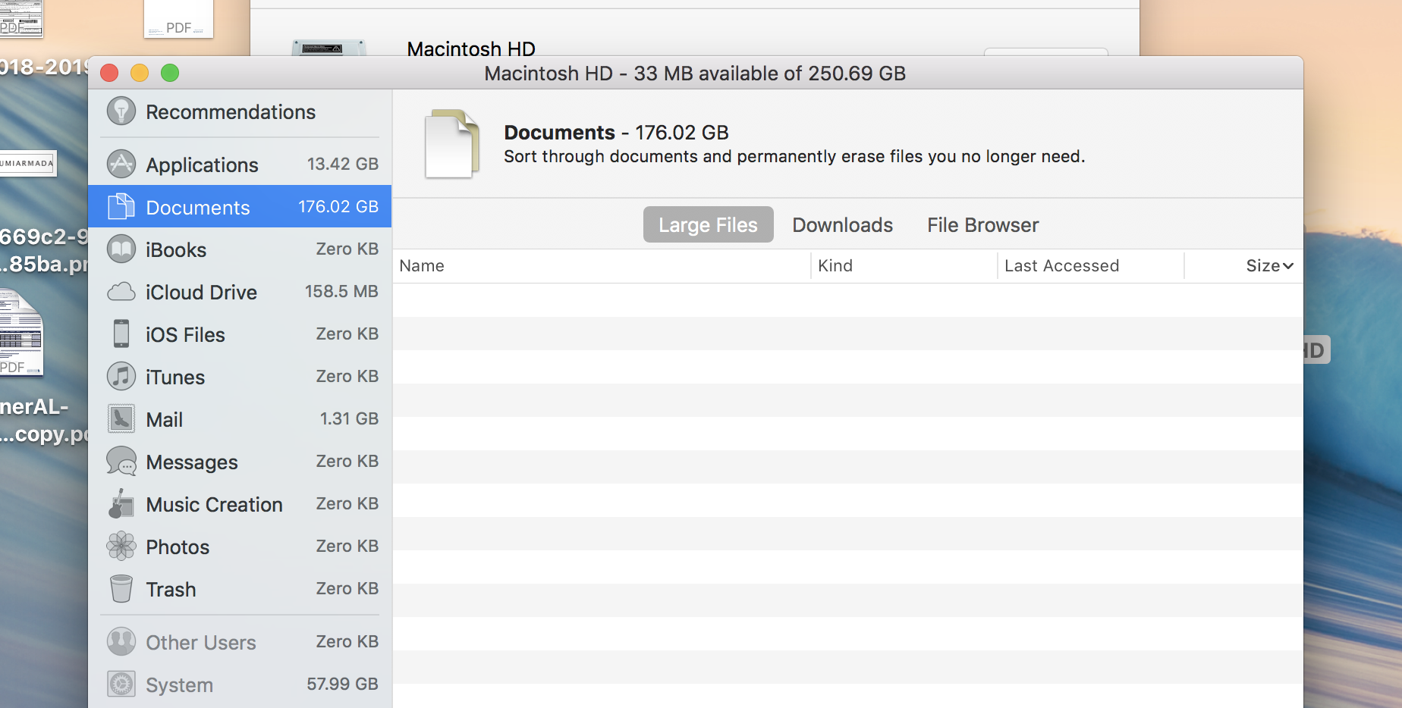This screenshot has width=1402, height=708.
Task: Click the large Documents header icon
Action: pyautogui.click(x=452, y=144)
